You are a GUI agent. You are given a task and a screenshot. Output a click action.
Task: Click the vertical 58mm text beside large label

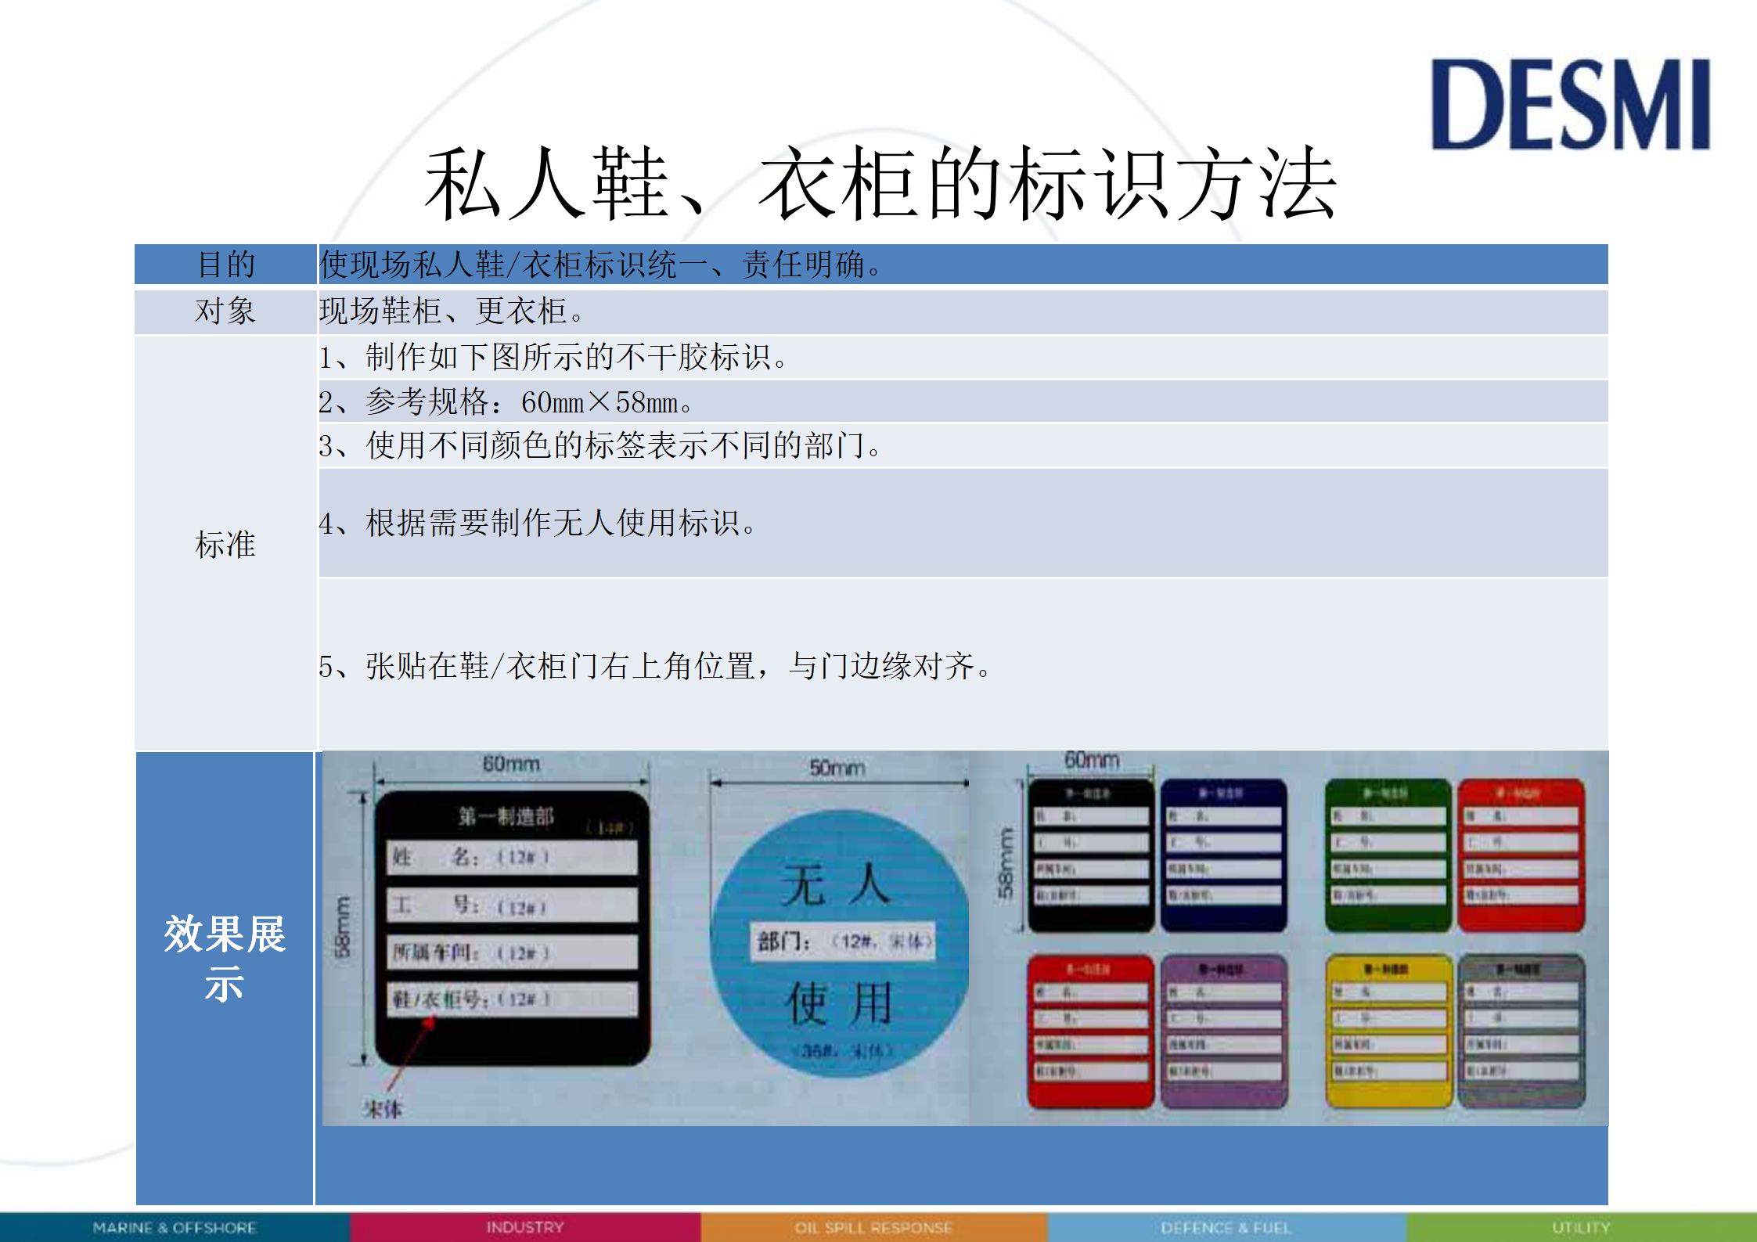tap(342, 927)
